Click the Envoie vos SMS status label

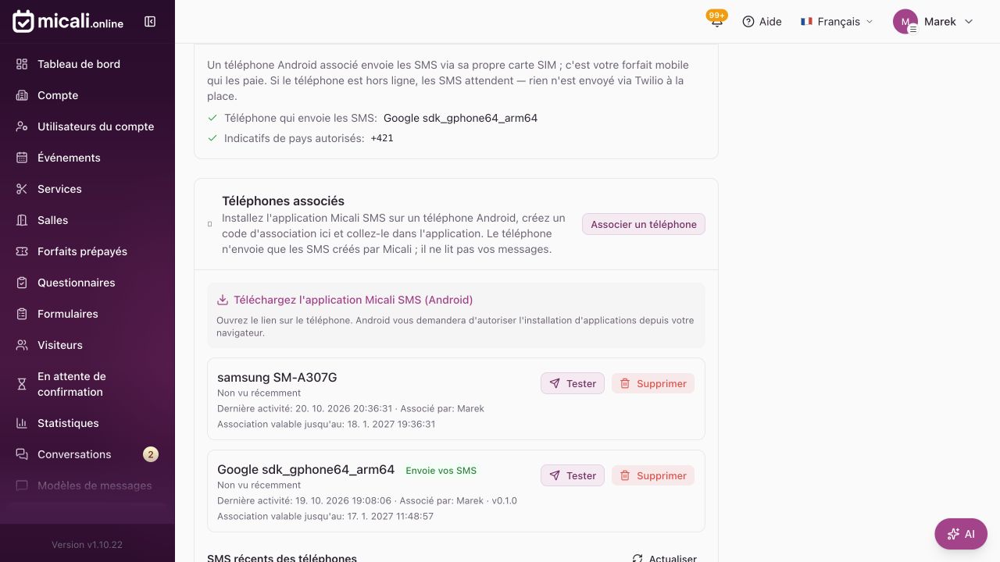tap(441, 471)
